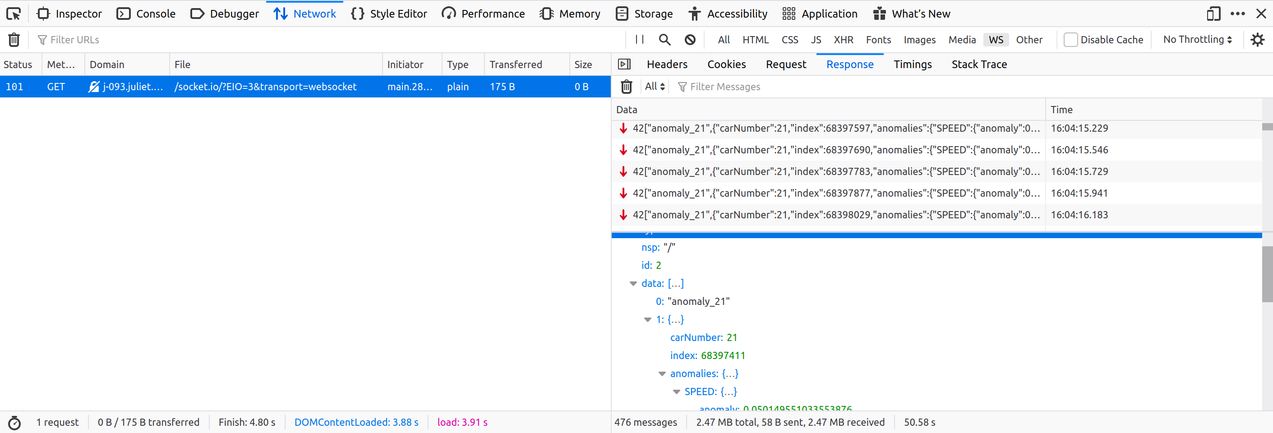
Task: Sort by Transferred column header
Action: tap(527, 64)
